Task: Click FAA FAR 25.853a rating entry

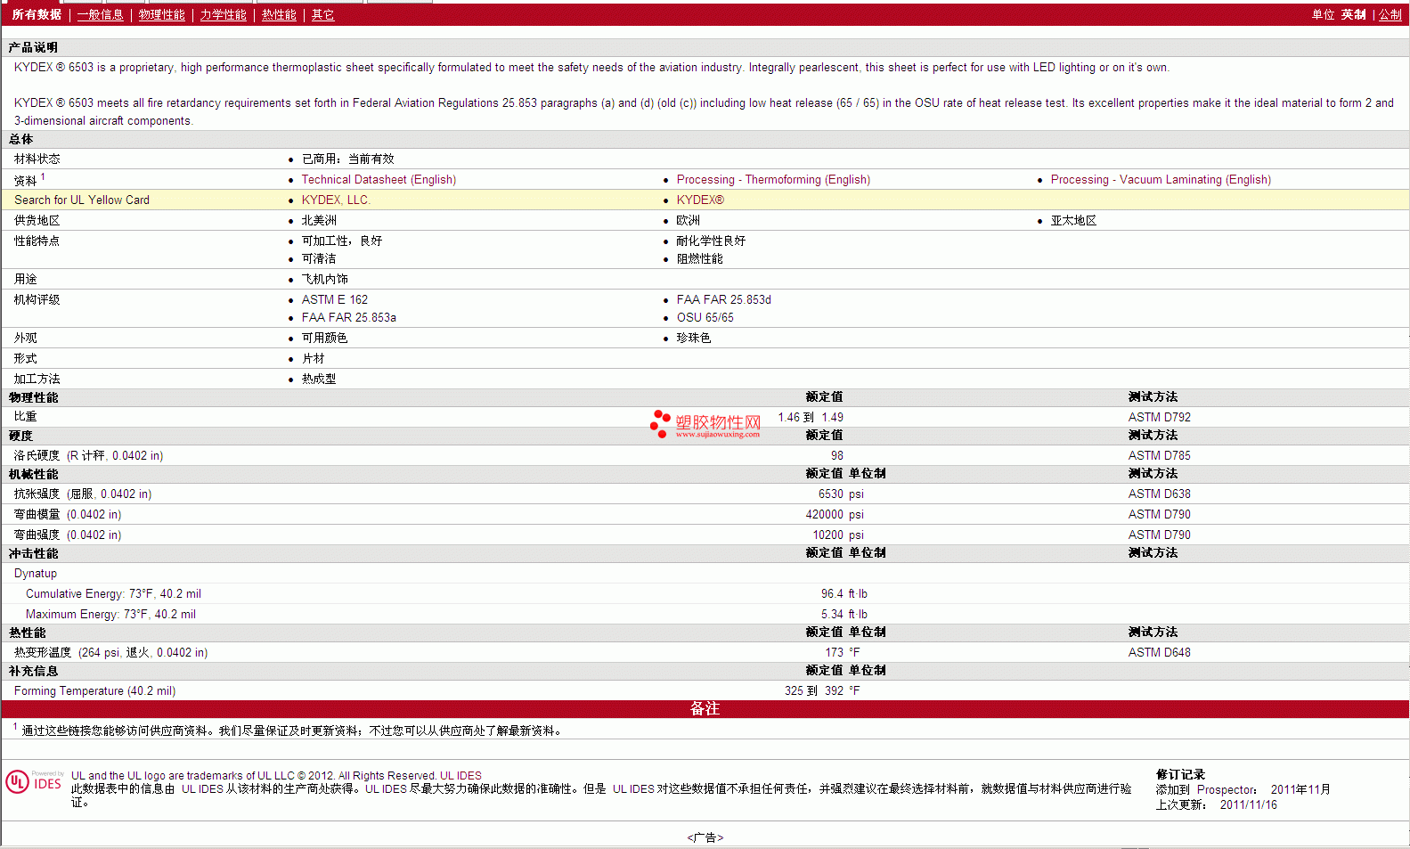Action: [x=349, y=318]
